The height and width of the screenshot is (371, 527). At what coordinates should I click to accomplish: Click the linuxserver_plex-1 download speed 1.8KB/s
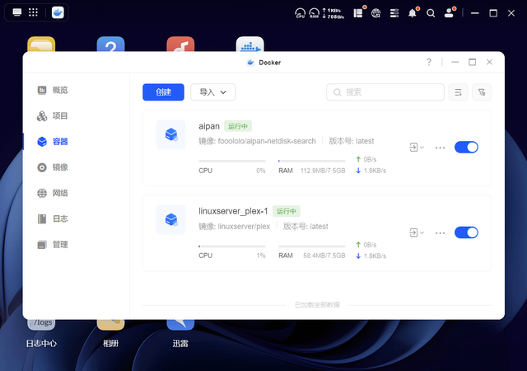[x=371, y=256]
